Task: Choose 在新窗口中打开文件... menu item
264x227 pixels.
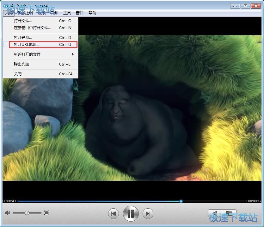Action: pos(40,28)
